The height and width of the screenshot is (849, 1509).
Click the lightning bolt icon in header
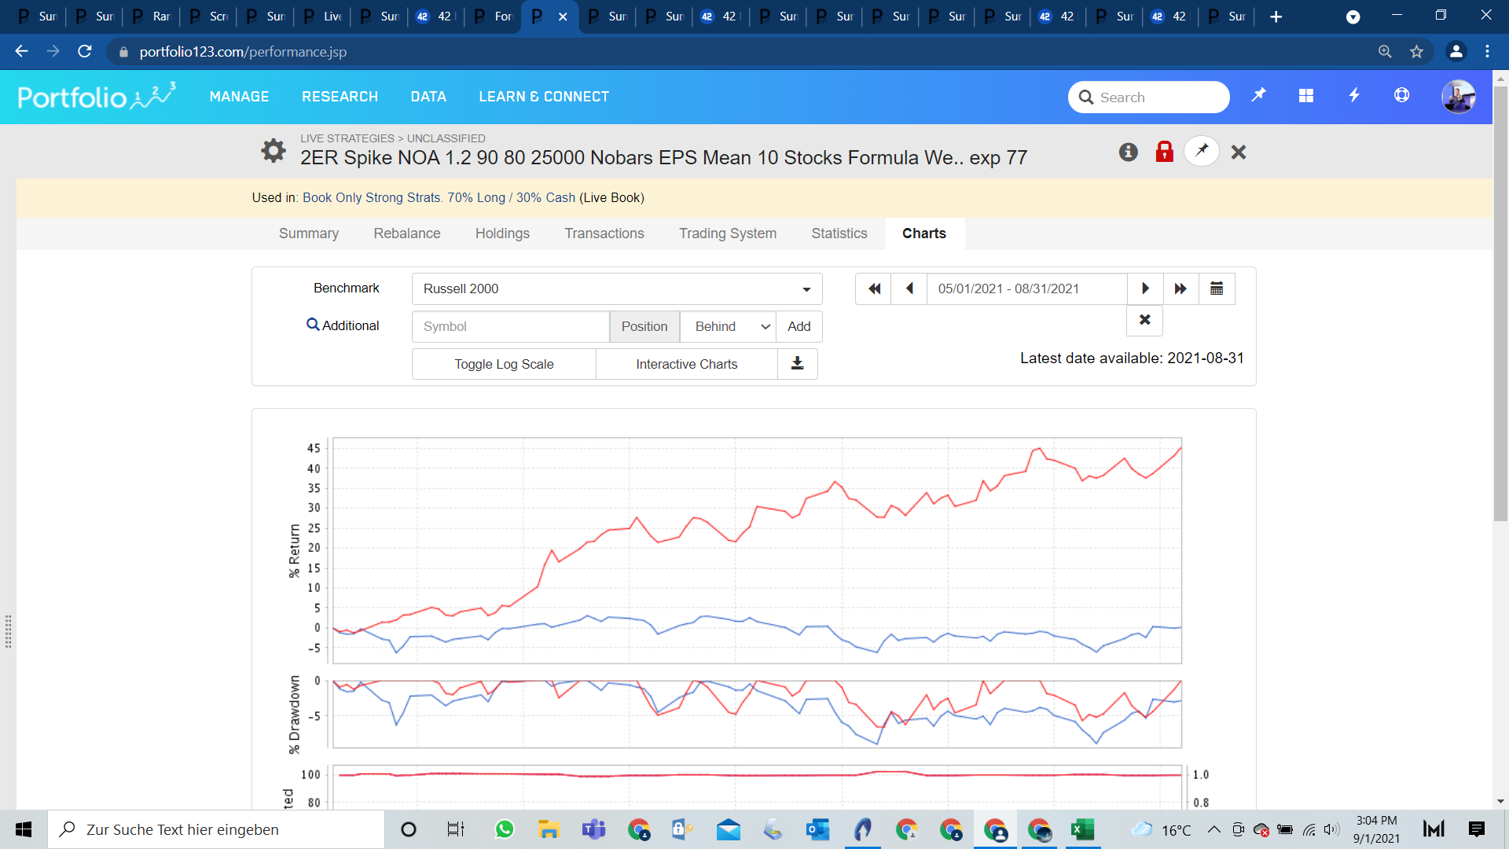pos(1353,96)
